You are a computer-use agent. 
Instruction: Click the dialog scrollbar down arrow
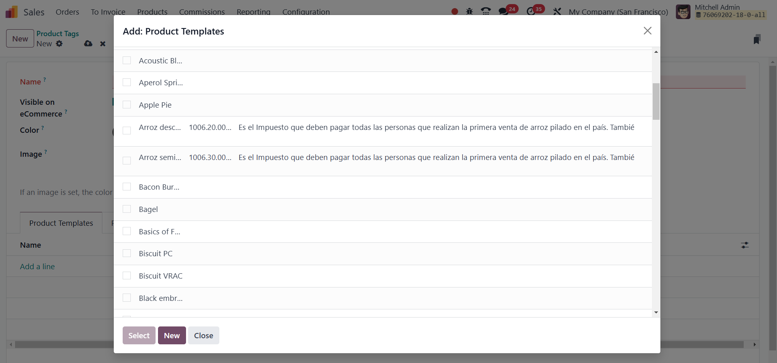point(656,312)
